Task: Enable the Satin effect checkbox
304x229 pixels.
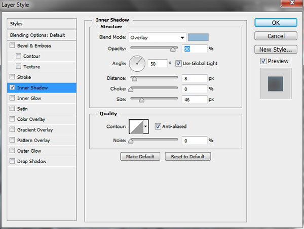Action: click(x=12, y=108)
